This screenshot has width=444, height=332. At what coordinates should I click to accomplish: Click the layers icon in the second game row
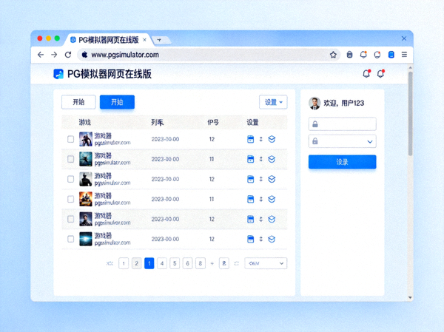point(272,159)
